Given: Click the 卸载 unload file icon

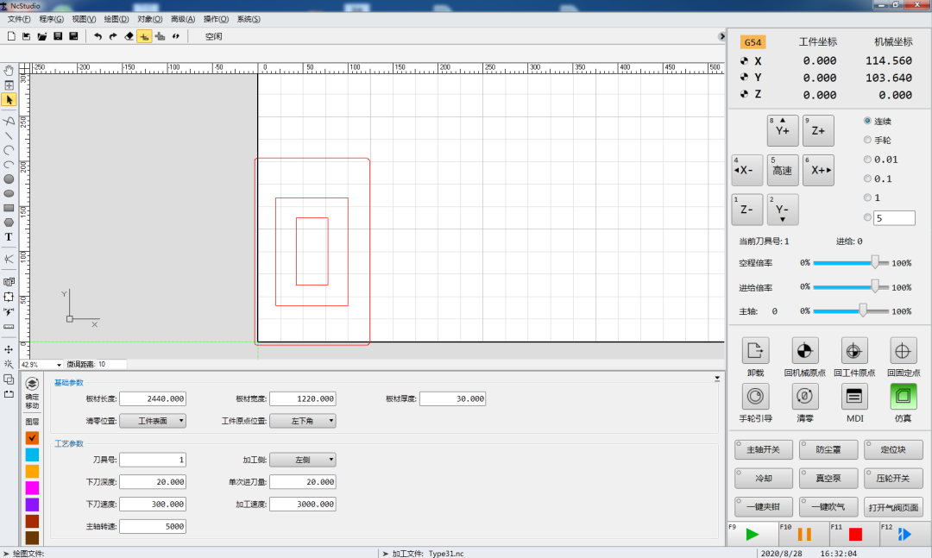Looking at the screenshot, I should pyautogui.click(x=755, y=350).
